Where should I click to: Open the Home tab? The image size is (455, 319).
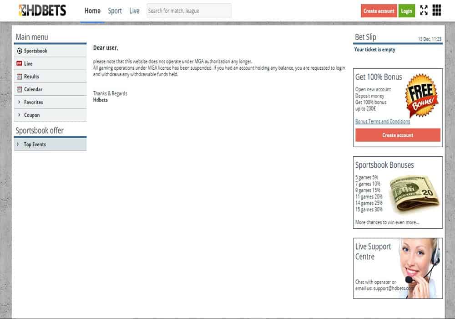point(92,11)
